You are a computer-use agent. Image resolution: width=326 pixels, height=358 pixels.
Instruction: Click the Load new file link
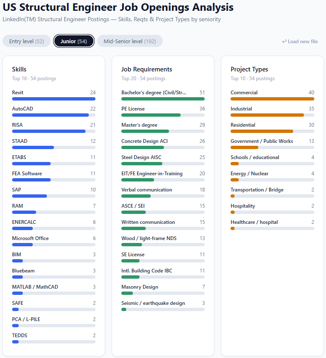point(300,42)
